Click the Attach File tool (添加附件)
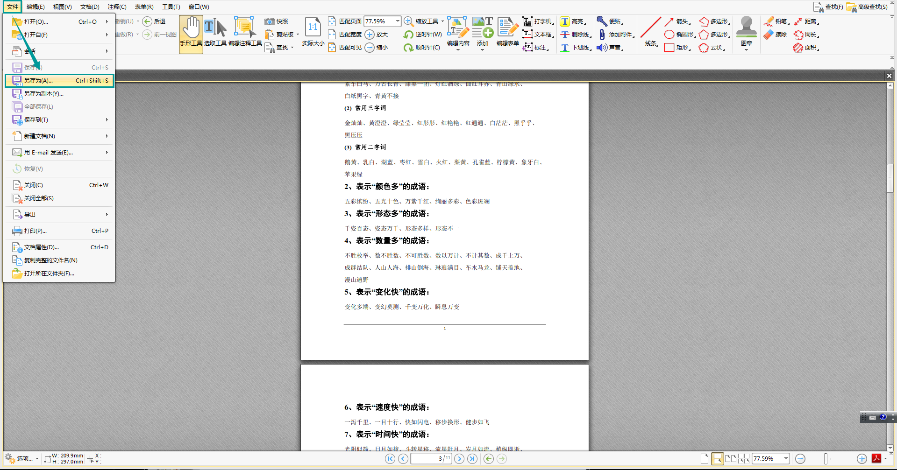Image resolution: width=897 pixels, height=470 pixels. pos(616,35)
